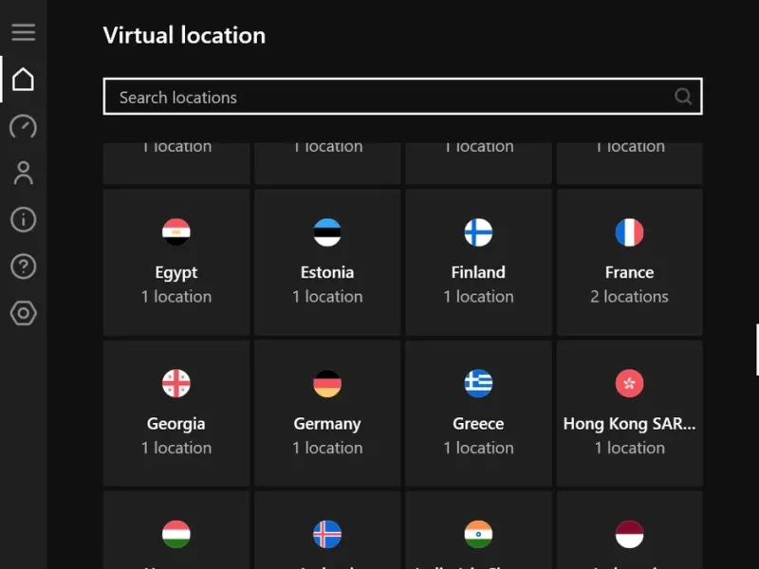759x569 pixels.
Task: Click the Germany flag icon
Action: (327, 383)
